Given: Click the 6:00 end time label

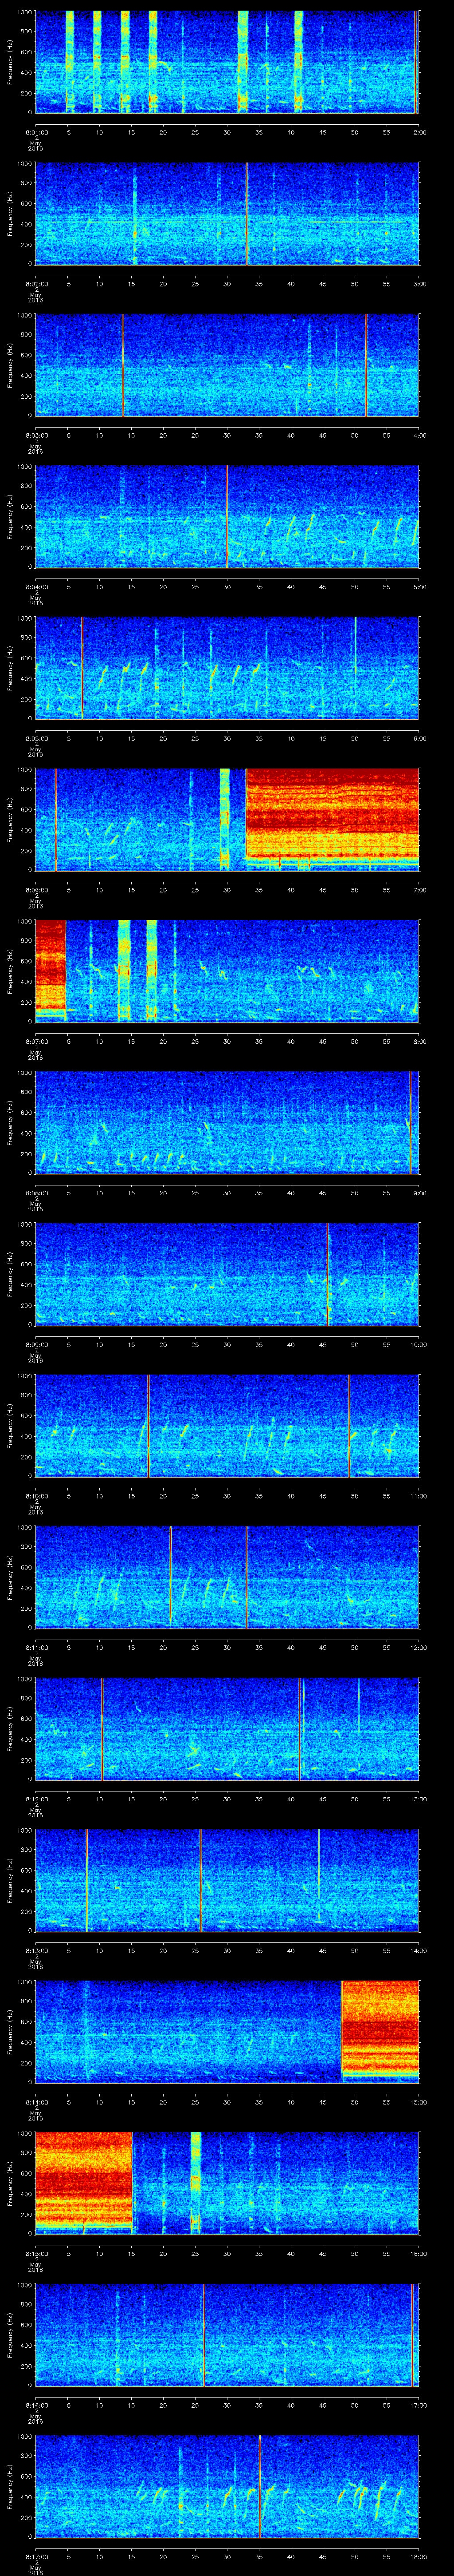Looking at the screenshot, I should 419,739.
